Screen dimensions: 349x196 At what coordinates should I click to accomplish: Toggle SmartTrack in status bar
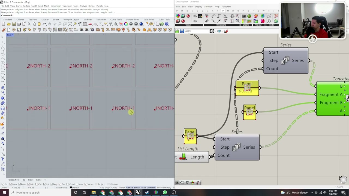point(140,188)
